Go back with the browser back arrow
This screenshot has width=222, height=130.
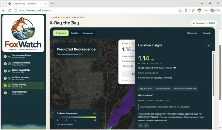tap(4, 10)
